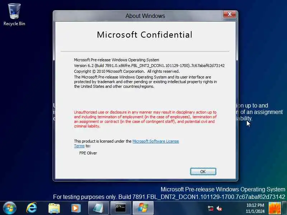Open Windows Explorer folder icon in taskbar
This screenshot has height=215, width=287.
click(x=54, y=208)
